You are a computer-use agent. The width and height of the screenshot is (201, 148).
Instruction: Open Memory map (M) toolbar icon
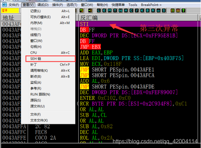pyautogui.click(x=110, y=10)
